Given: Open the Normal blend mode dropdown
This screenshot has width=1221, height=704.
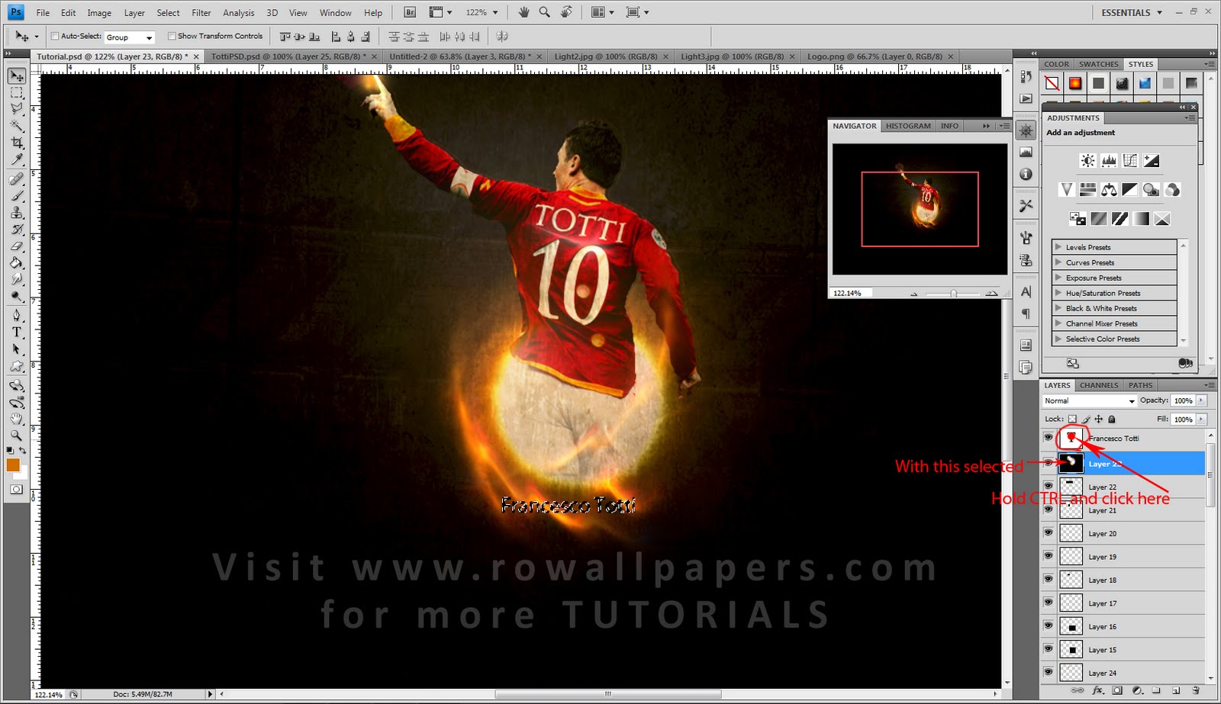Looking at the screenshot, I should coord(1089,400).
